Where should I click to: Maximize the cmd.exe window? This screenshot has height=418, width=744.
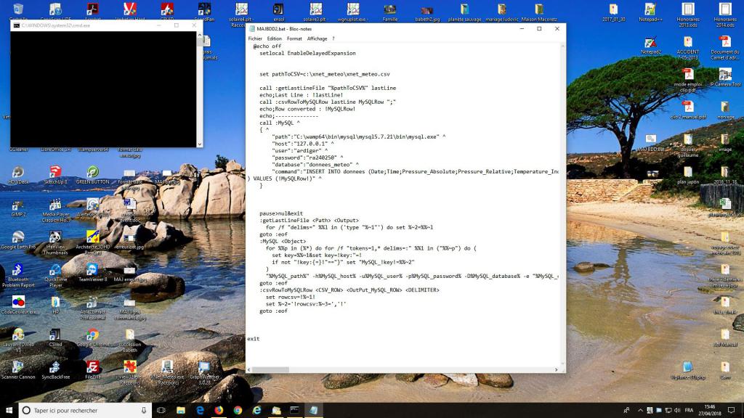tap(177, 25)
